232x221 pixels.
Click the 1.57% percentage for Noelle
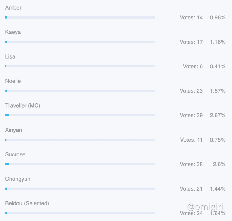(x=218, y=91)
